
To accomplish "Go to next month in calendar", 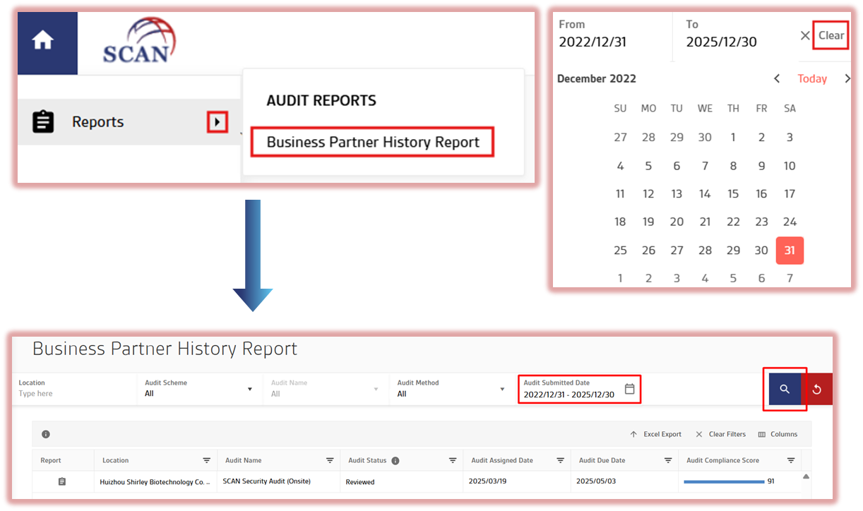I will (847, 78).
